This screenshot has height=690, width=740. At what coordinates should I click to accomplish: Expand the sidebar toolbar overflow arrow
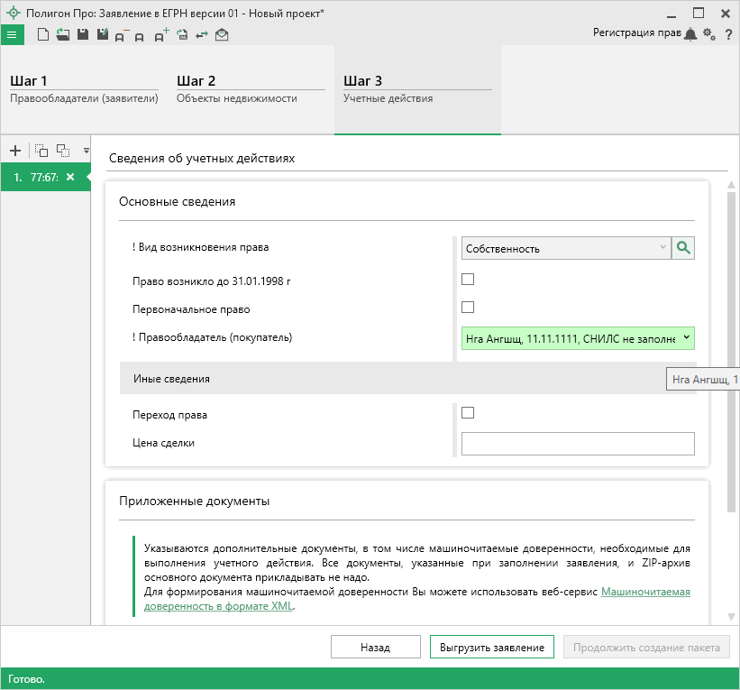coord(87,151)
